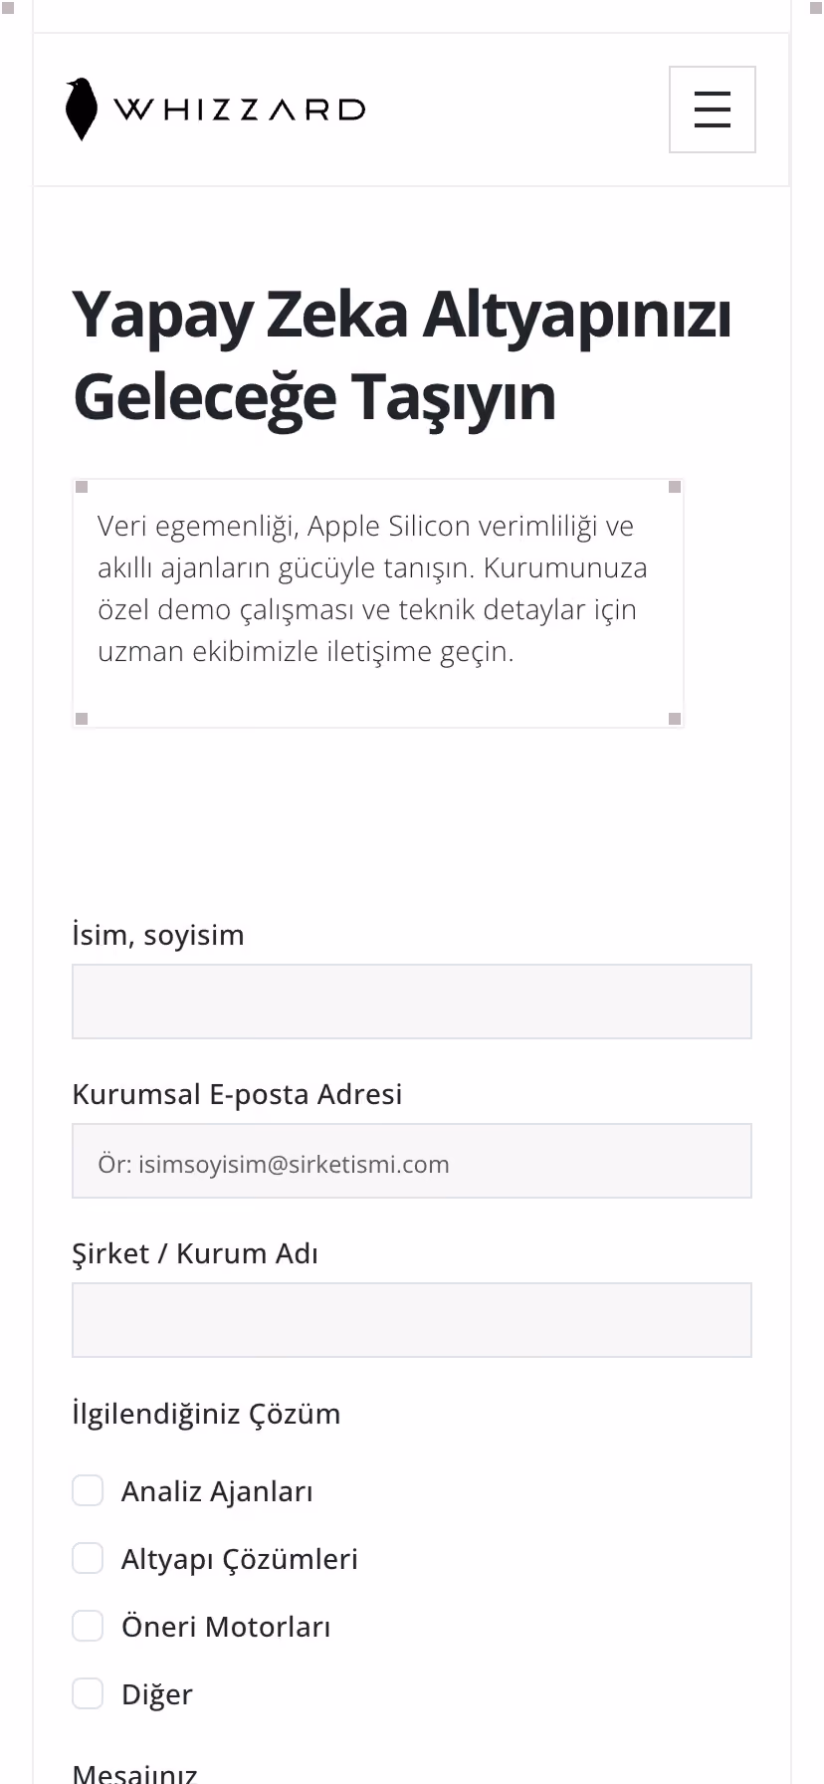Click the Şirket / Kurum Adı input field
Screen dimensions: 824x1784
(412, 1320)
